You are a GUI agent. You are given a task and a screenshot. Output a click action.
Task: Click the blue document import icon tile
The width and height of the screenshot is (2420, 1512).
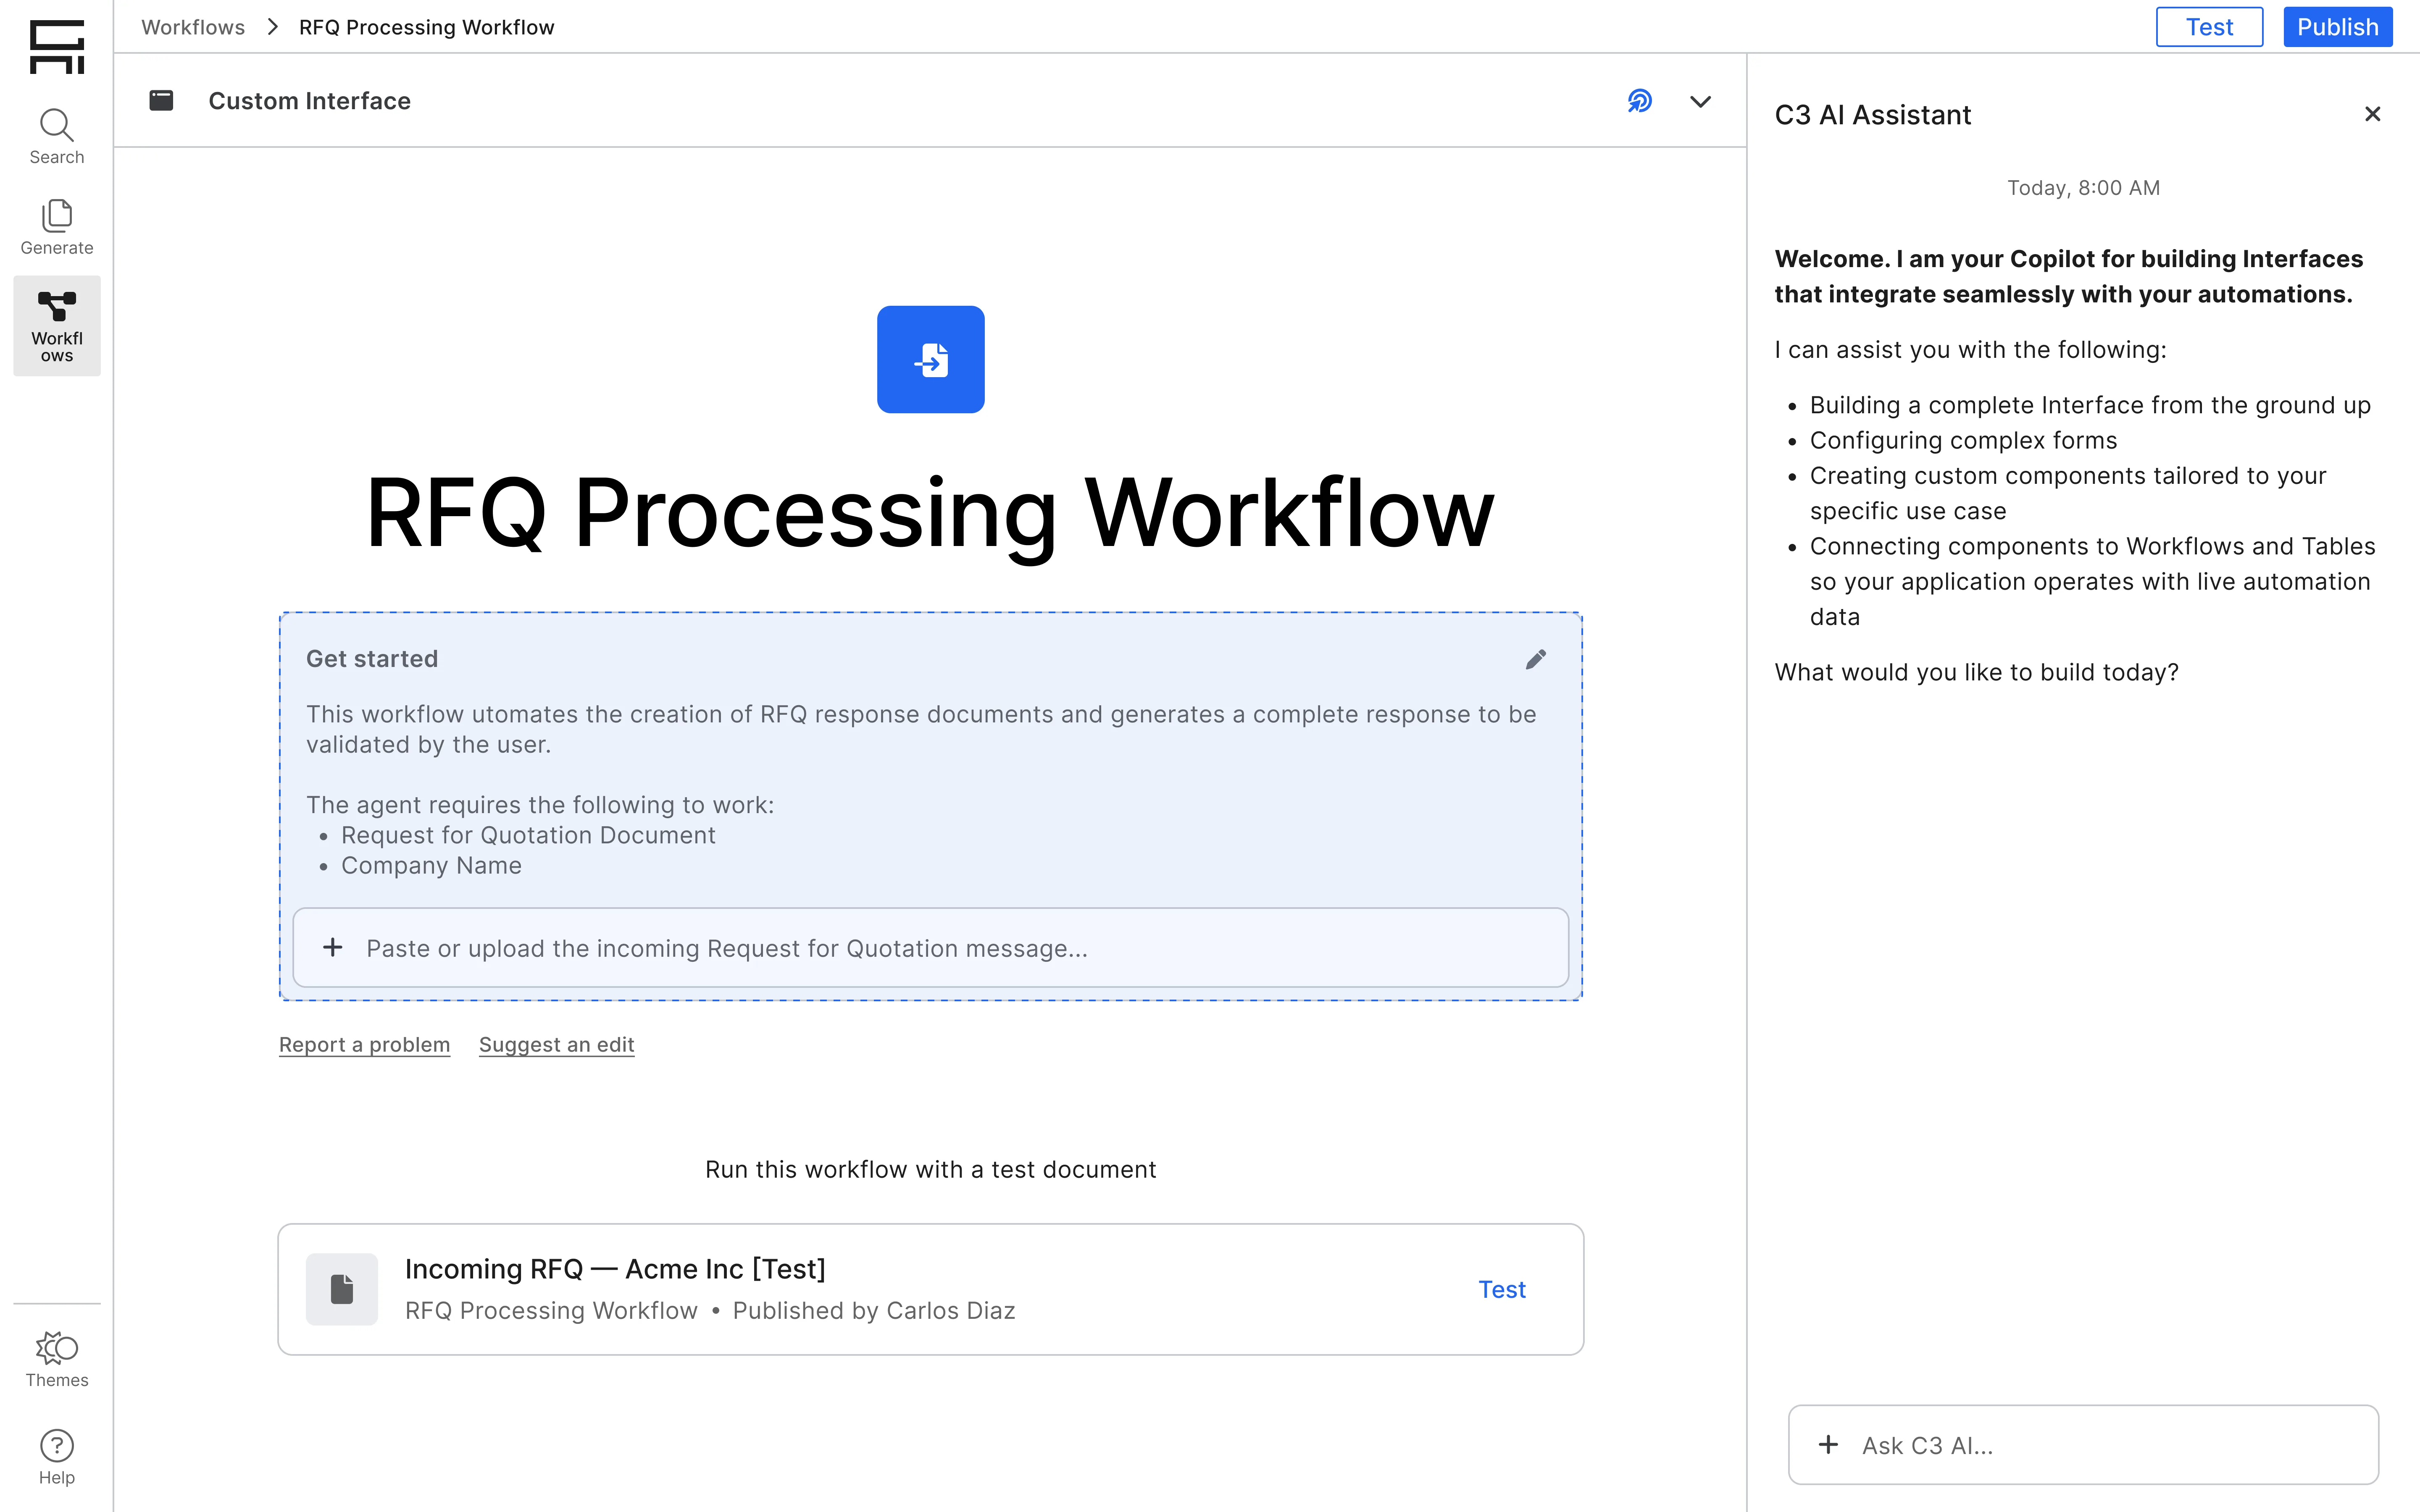click(931, 359)
